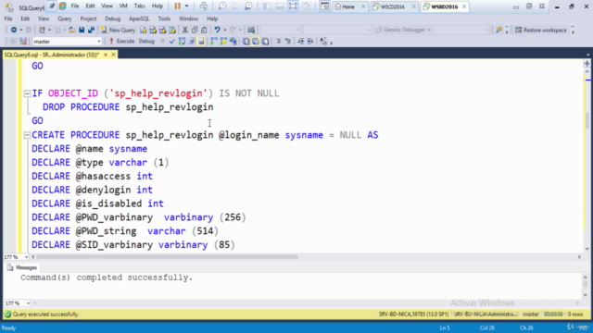Open the VM menu in the VMware bar
Viewport: 593px width, 333px height.
coord(123,6)
